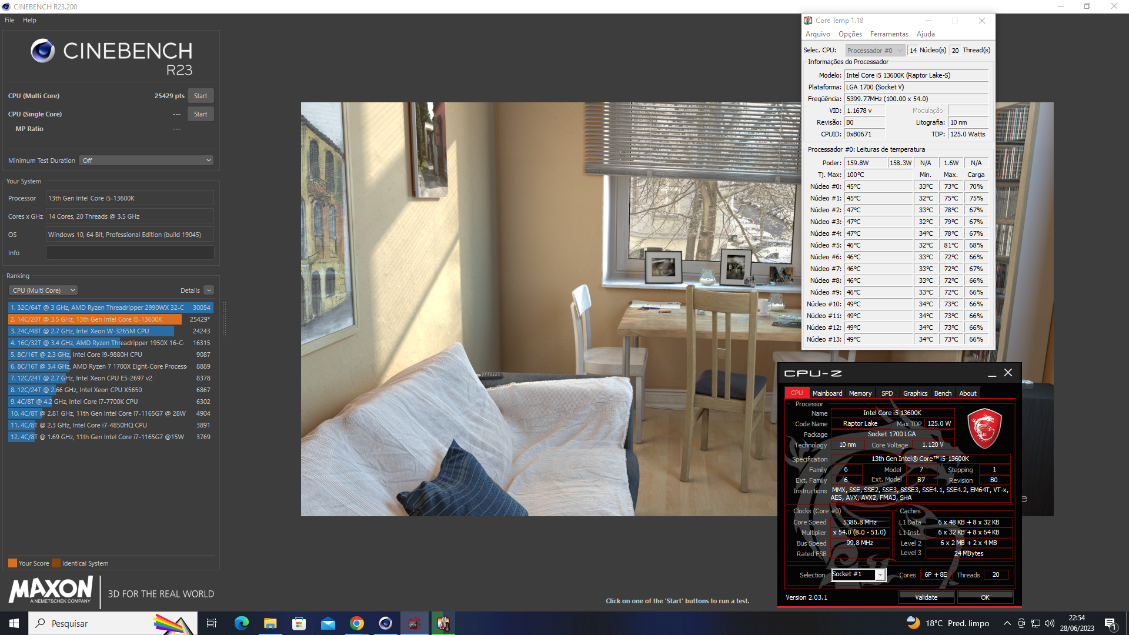
Task: Click the Core Temp Modelo field value
Action: coord(916,75)
